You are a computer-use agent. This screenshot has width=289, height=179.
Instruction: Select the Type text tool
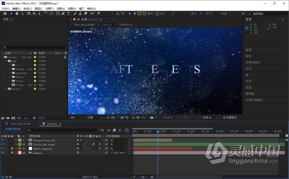pyautogui.click(x=69, y=14)
